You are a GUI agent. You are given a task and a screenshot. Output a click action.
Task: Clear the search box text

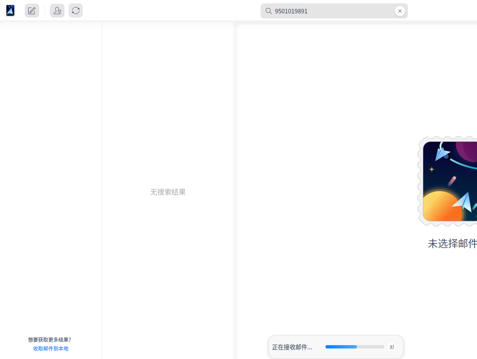tap(400, 11)
